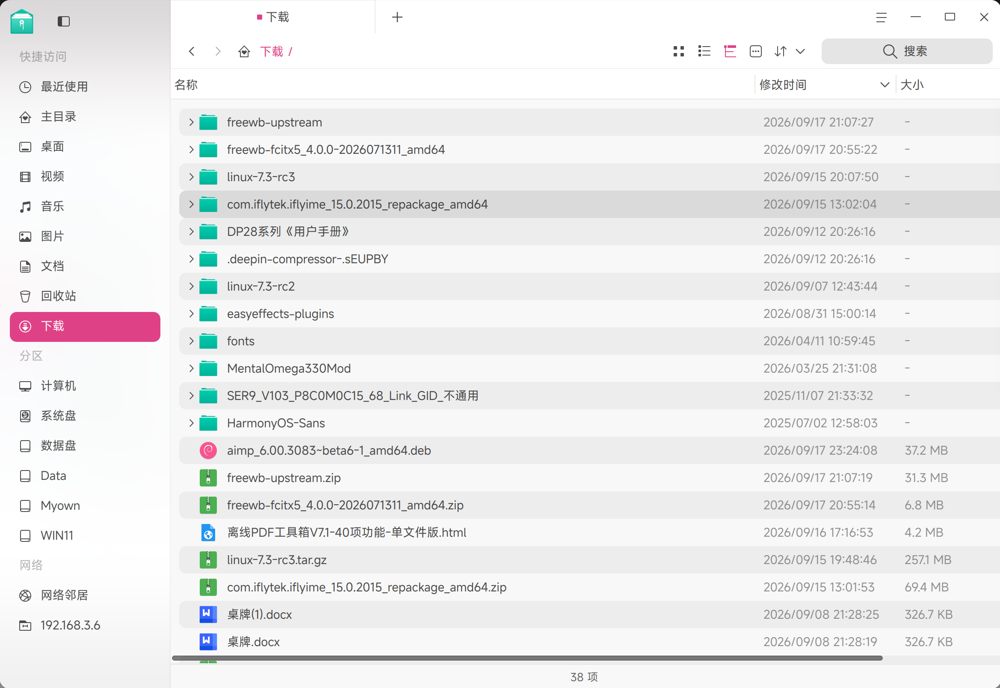Click the home icon in path bar

tap(244, 51)
